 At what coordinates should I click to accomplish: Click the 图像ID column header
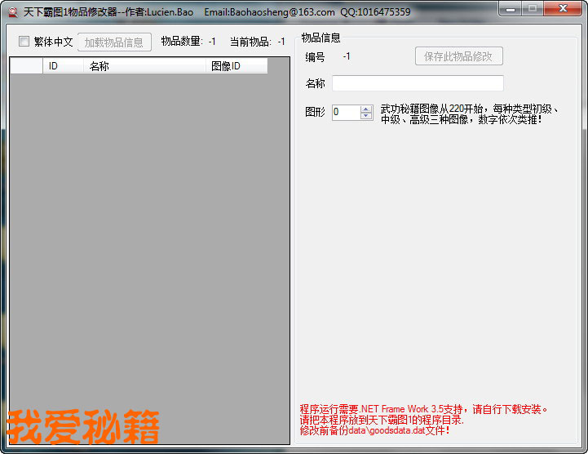pos(237,66)
